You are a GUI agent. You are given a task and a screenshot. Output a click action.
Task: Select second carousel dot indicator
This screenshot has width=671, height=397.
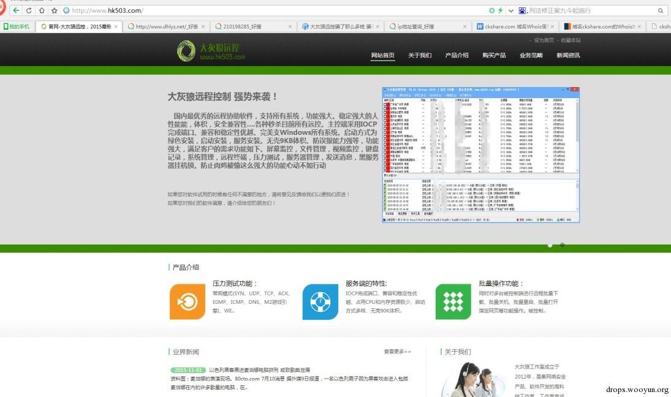[x=563, y=245]
